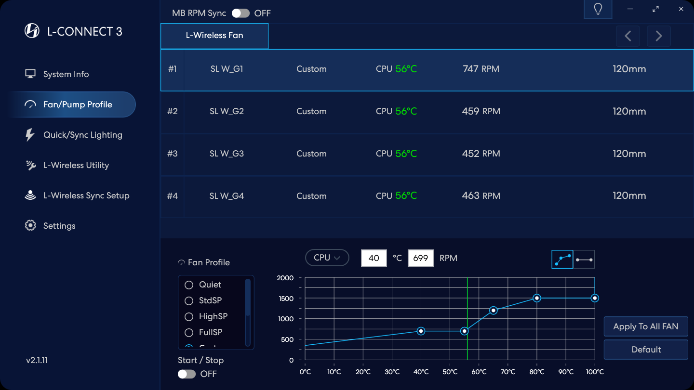Click the lightbulb icon in the title bar

click(598, 9)
